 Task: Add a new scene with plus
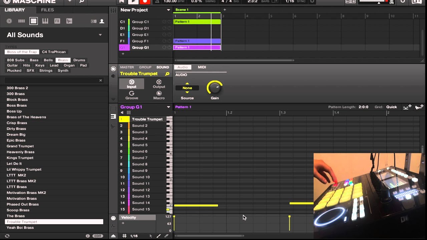pyautogui.click(x=225, y=10)
